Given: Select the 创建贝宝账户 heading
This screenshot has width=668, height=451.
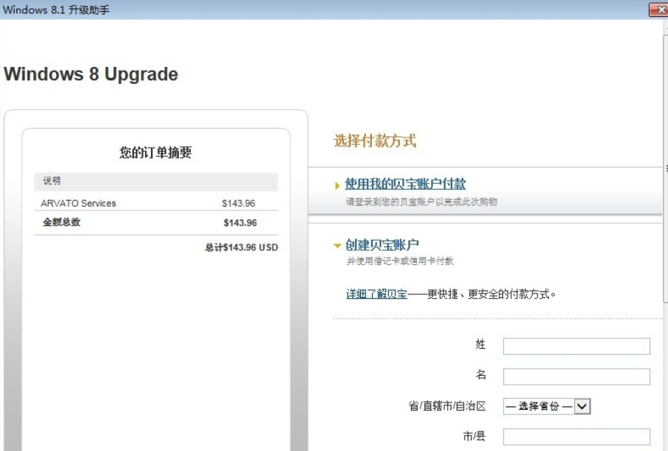Looking at the screenshot, I should pos(382,245).
